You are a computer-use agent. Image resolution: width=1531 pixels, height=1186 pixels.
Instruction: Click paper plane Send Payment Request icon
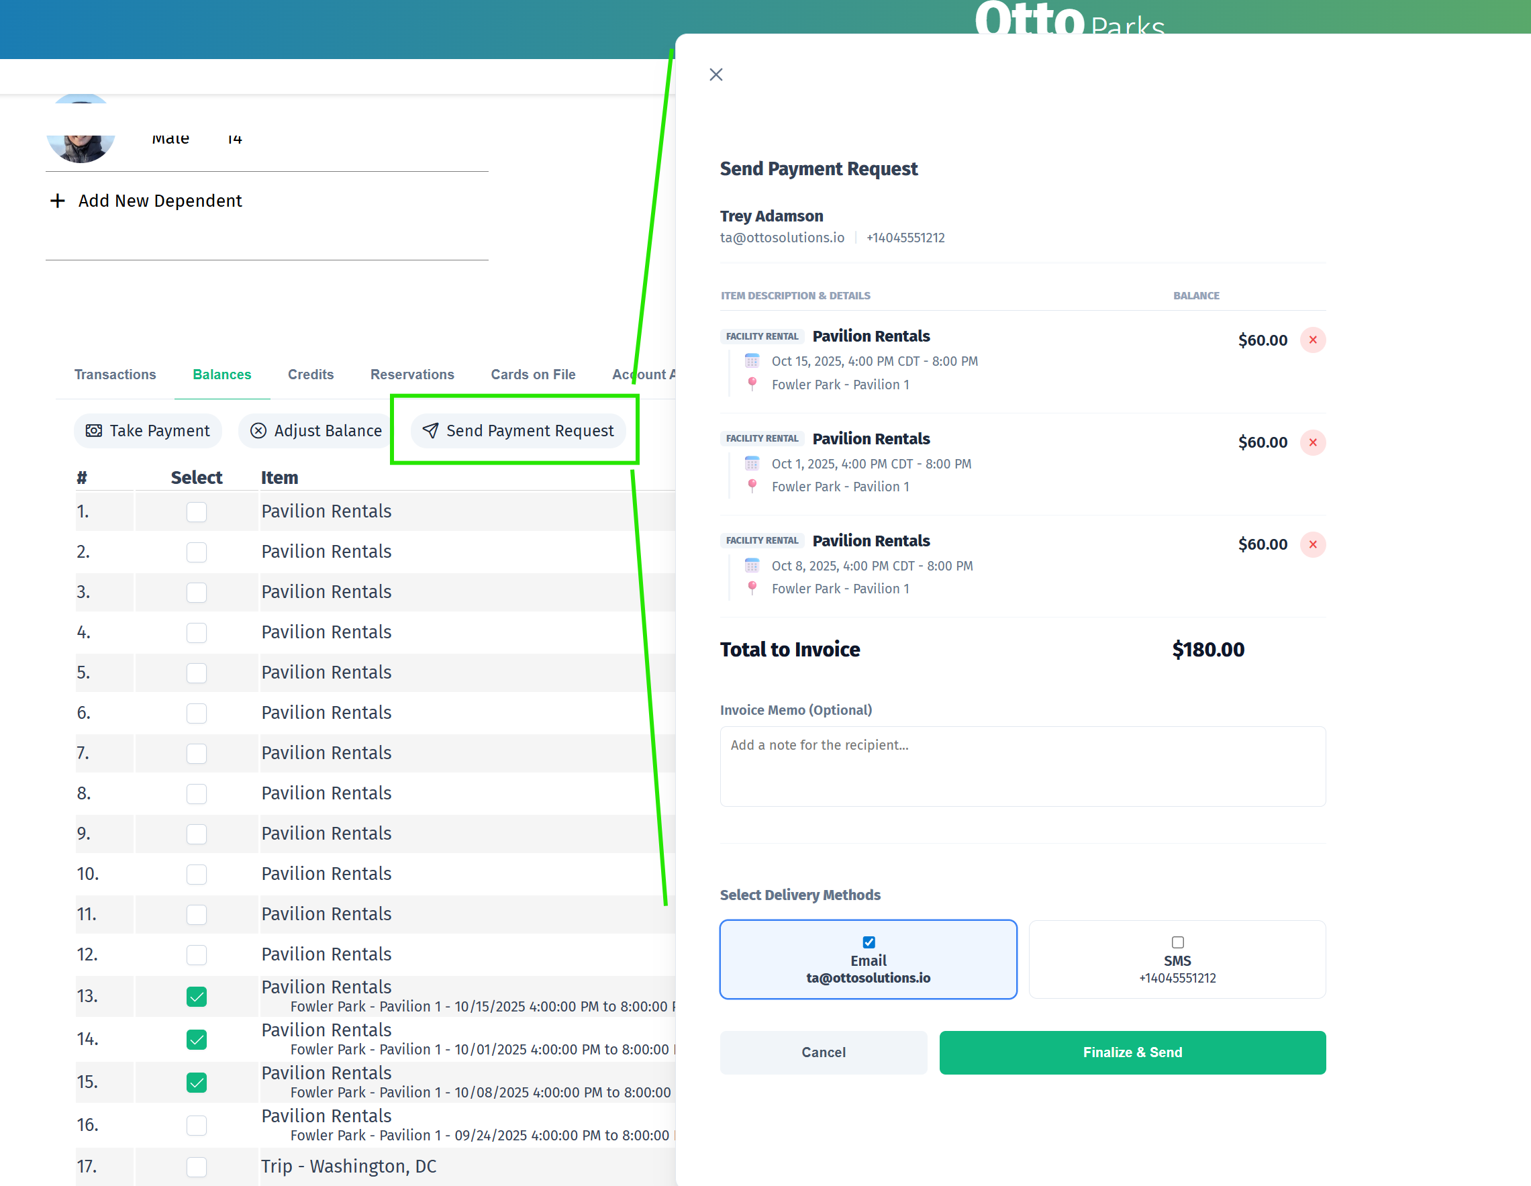pos(430,430)
